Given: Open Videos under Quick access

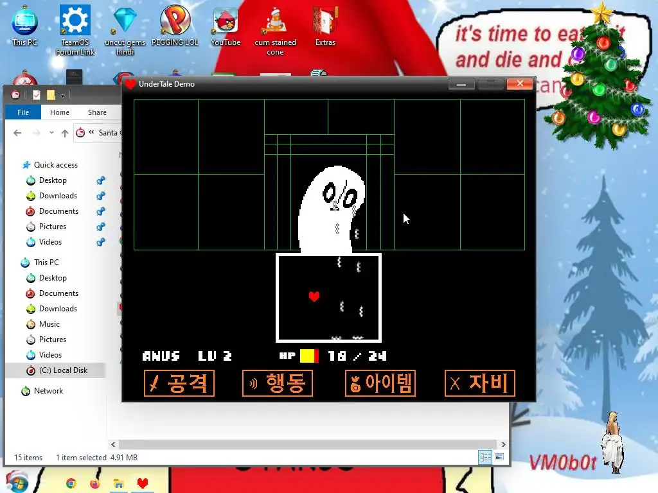Looking at the screenshot, I should coord(50,242).
